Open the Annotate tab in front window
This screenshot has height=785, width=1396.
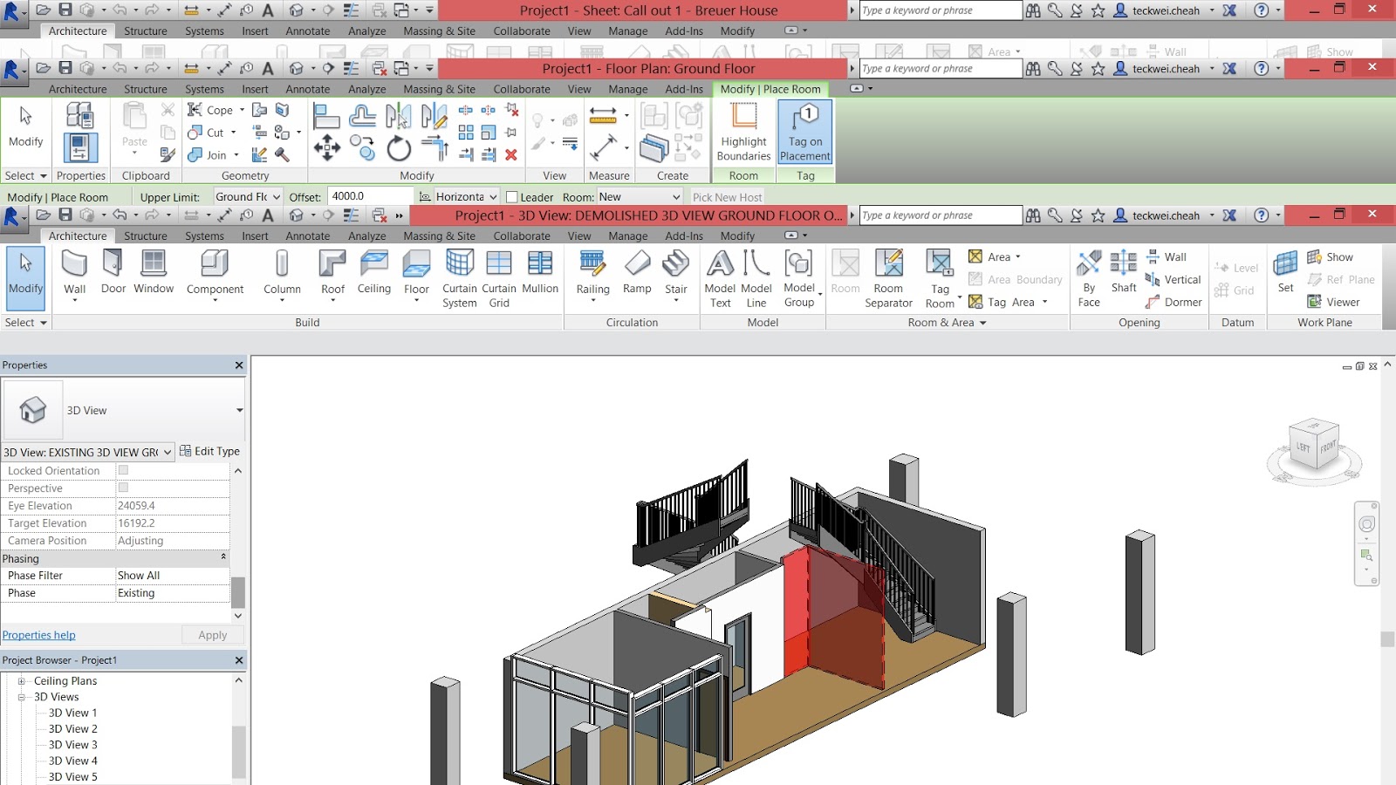tap(308, 235)
